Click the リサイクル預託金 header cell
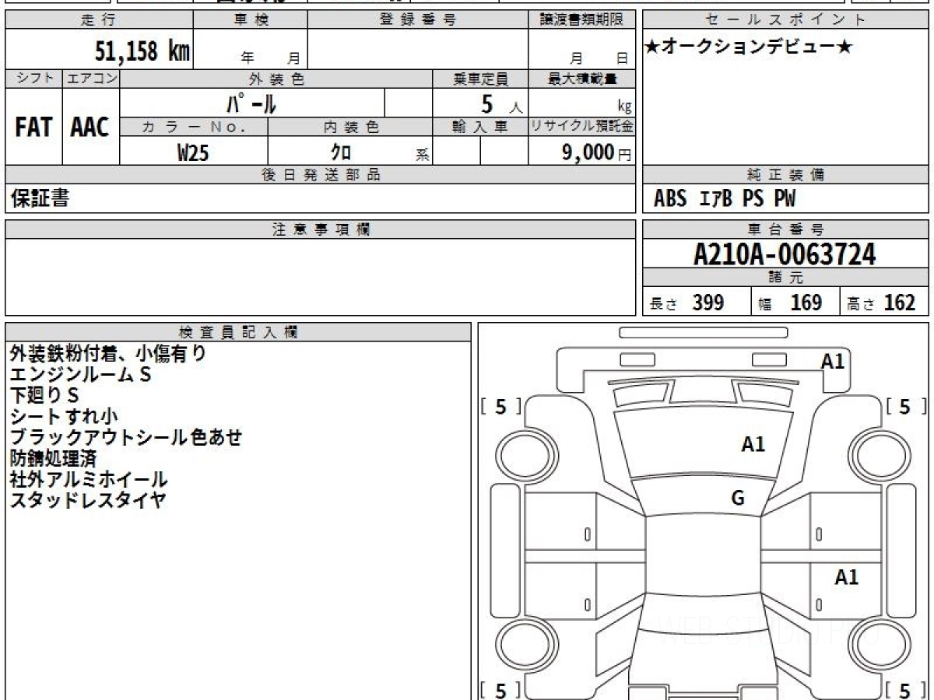The height and width of the screenshot is (700, 934). point(582,128)
